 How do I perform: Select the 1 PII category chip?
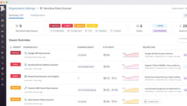[x=89, y=31]
